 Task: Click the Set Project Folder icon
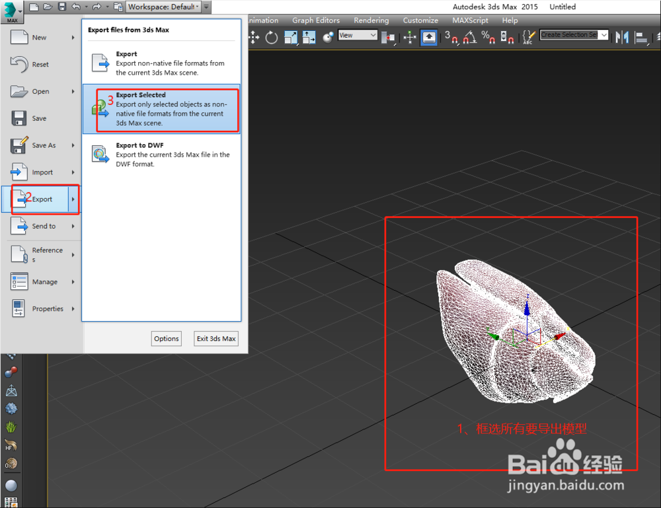point(118,7)
